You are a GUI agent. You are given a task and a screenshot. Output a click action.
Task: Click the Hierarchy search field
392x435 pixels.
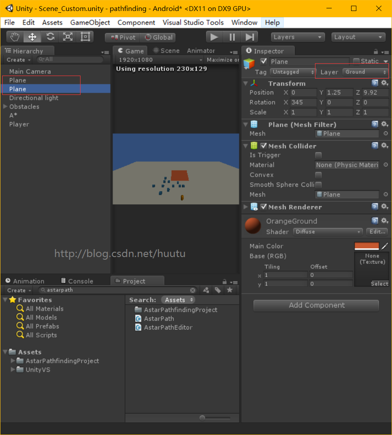pyautogui.click(x=70, y=59)
